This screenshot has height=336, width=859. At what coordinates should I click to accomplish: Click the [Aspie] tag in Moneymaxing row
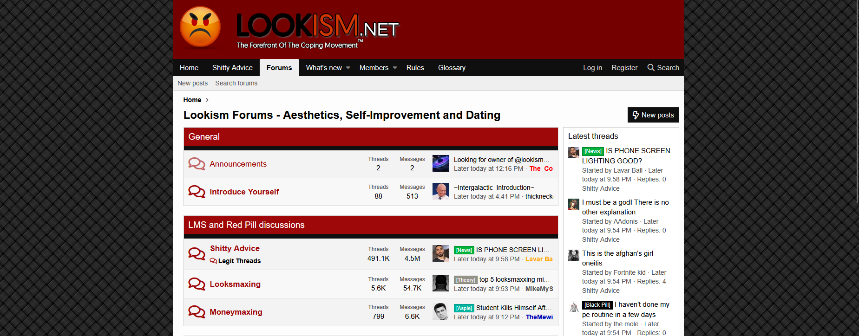464,308
